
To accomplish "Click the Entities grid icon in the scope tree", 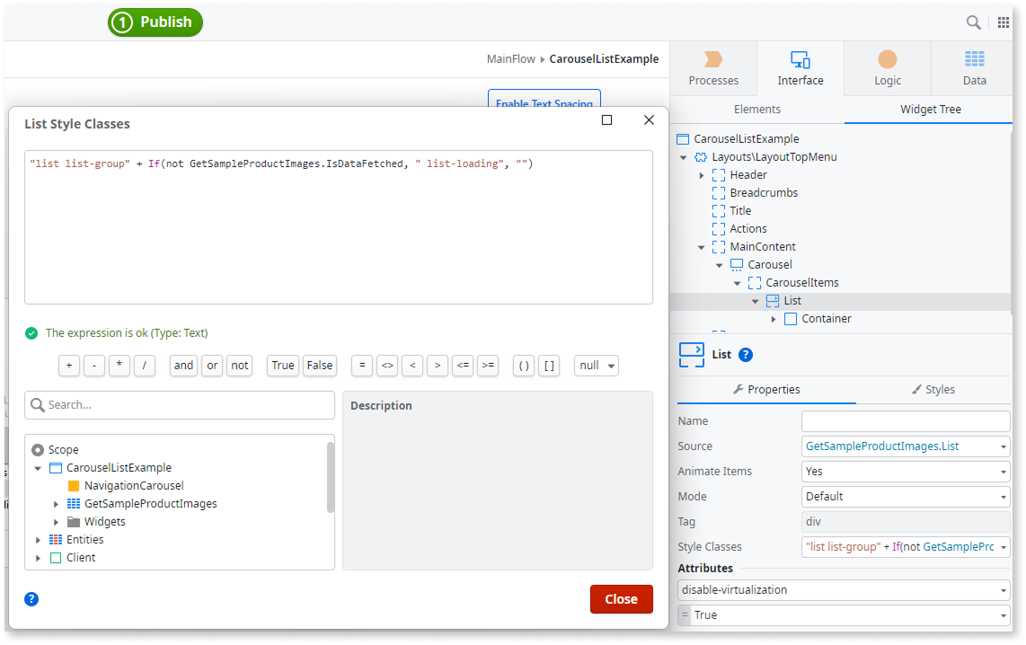I will tap(56, 540).
